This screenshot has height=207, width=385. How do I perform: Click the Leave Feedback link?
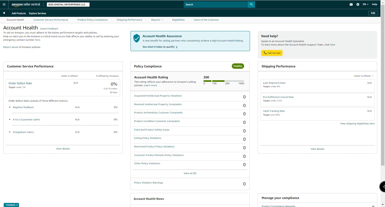pos(49,29)
